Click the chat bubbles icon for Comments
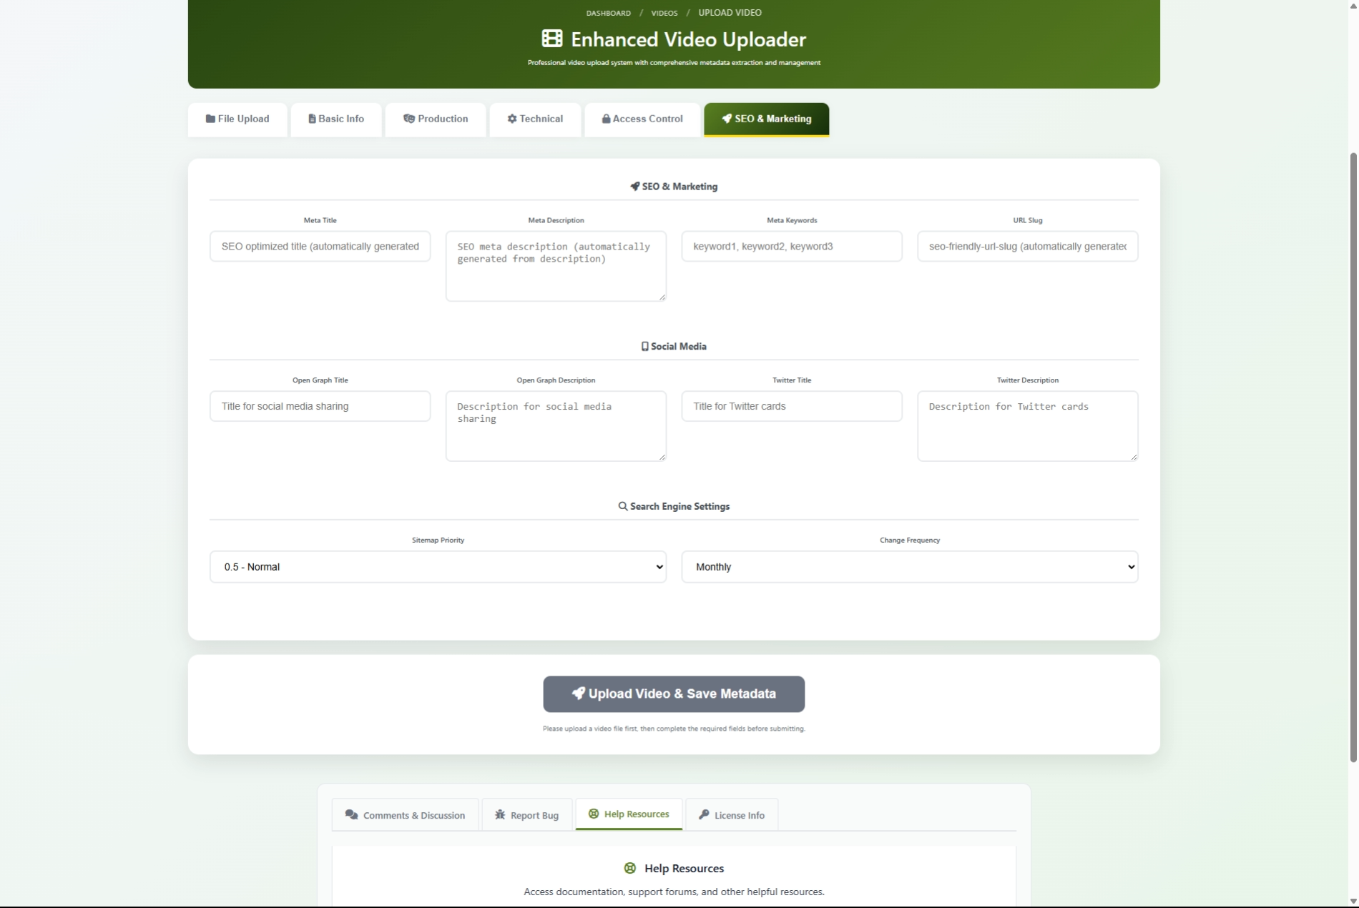 (351, 815)
